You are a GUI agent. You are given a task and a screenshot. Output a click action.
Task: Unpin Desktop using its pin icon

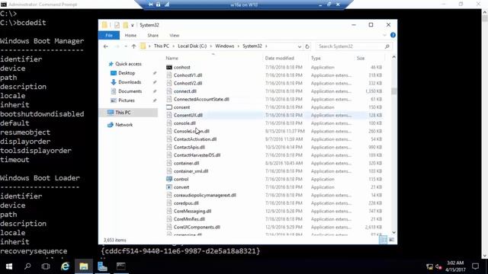click(x=155, y=73)
